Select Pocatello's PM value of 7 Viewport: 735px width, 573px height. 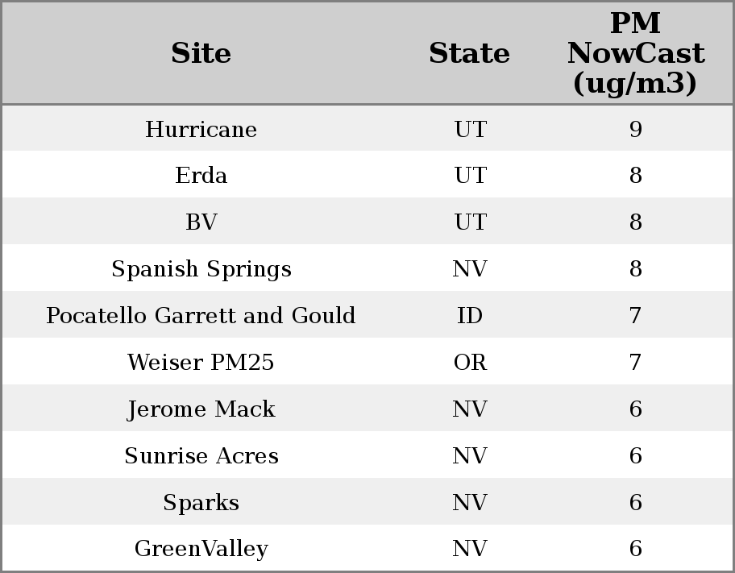pos(635,316)
